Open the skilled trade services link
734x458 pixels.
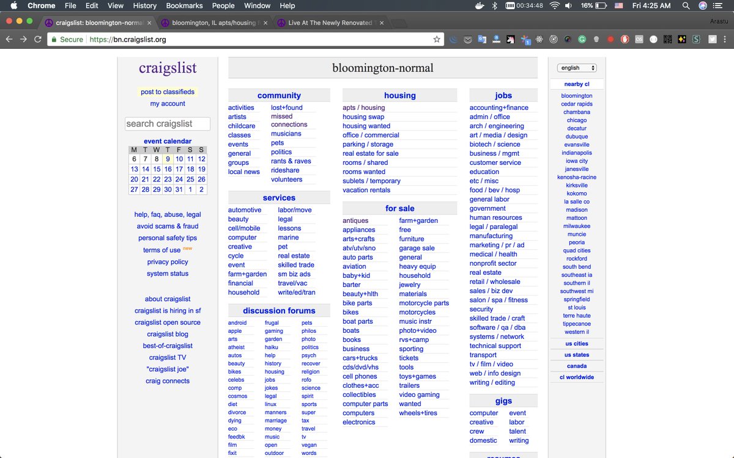click(296, 265)
